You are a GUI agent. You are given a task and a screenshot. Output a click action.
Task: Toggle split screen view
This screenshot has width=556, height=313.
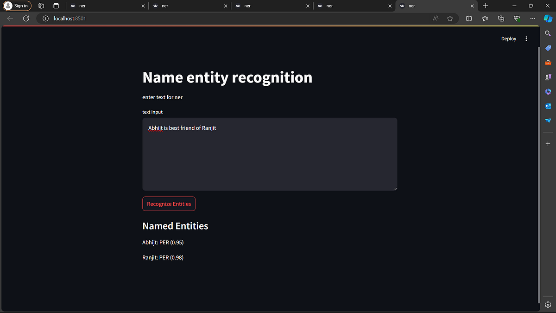tap(468, 19)
